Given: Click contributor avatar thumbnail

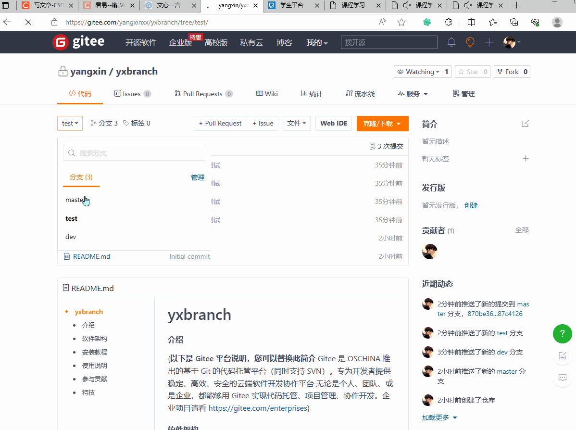Looking at the screenshot, I should (430, 252).
